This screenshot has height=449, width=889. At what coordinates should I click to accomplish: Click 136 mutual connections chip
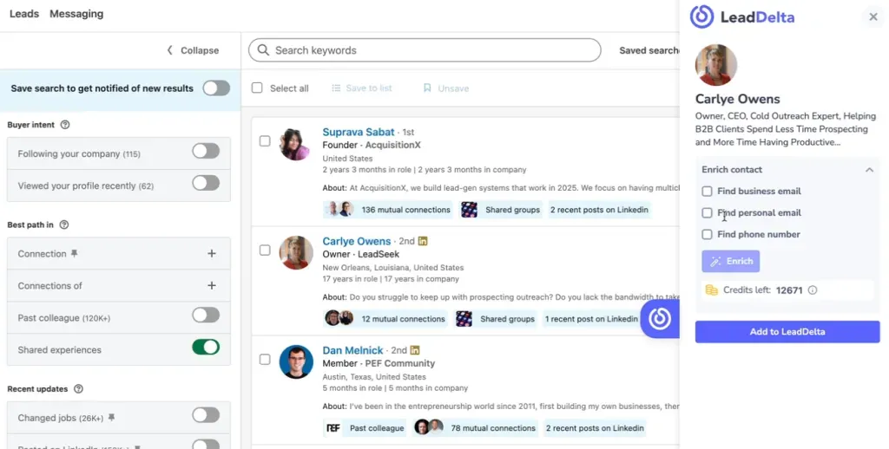(388, 210)
